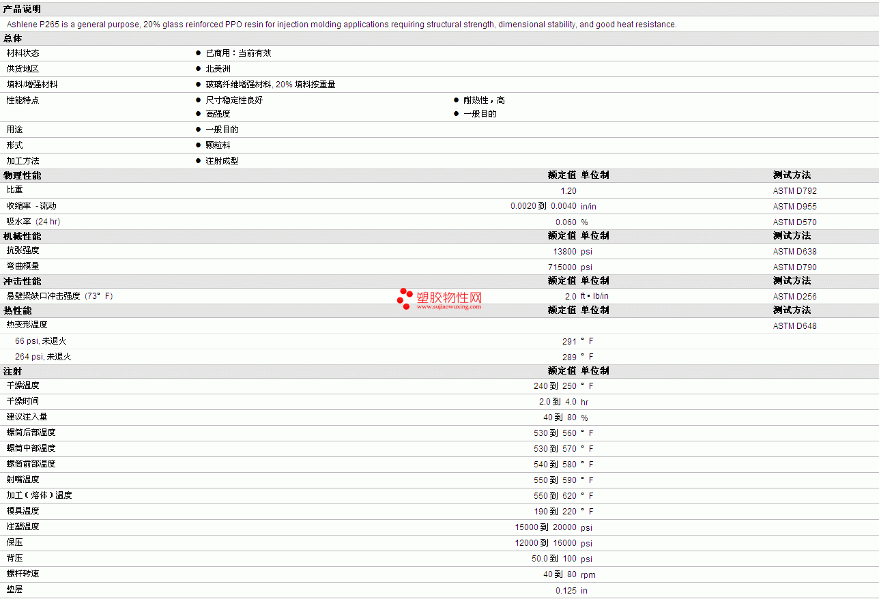Screen dimensions: 879x599
Task: Click the tensile strength value "13800"
Action: point(564,252)
